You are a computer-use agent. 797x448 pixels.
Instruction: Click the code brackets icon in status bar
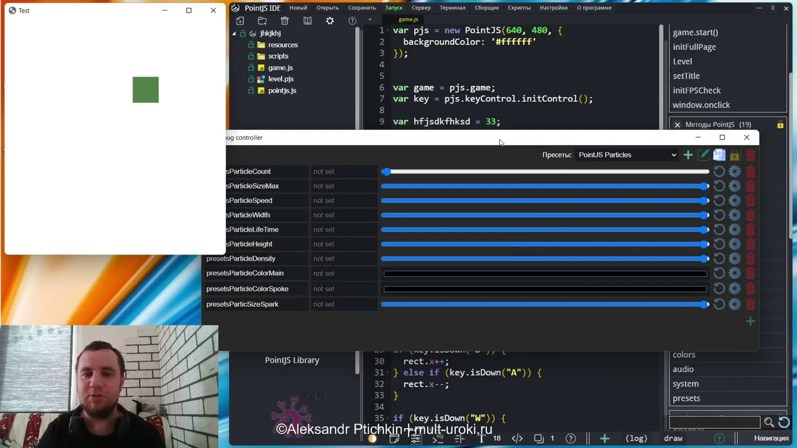coord(517,439)
